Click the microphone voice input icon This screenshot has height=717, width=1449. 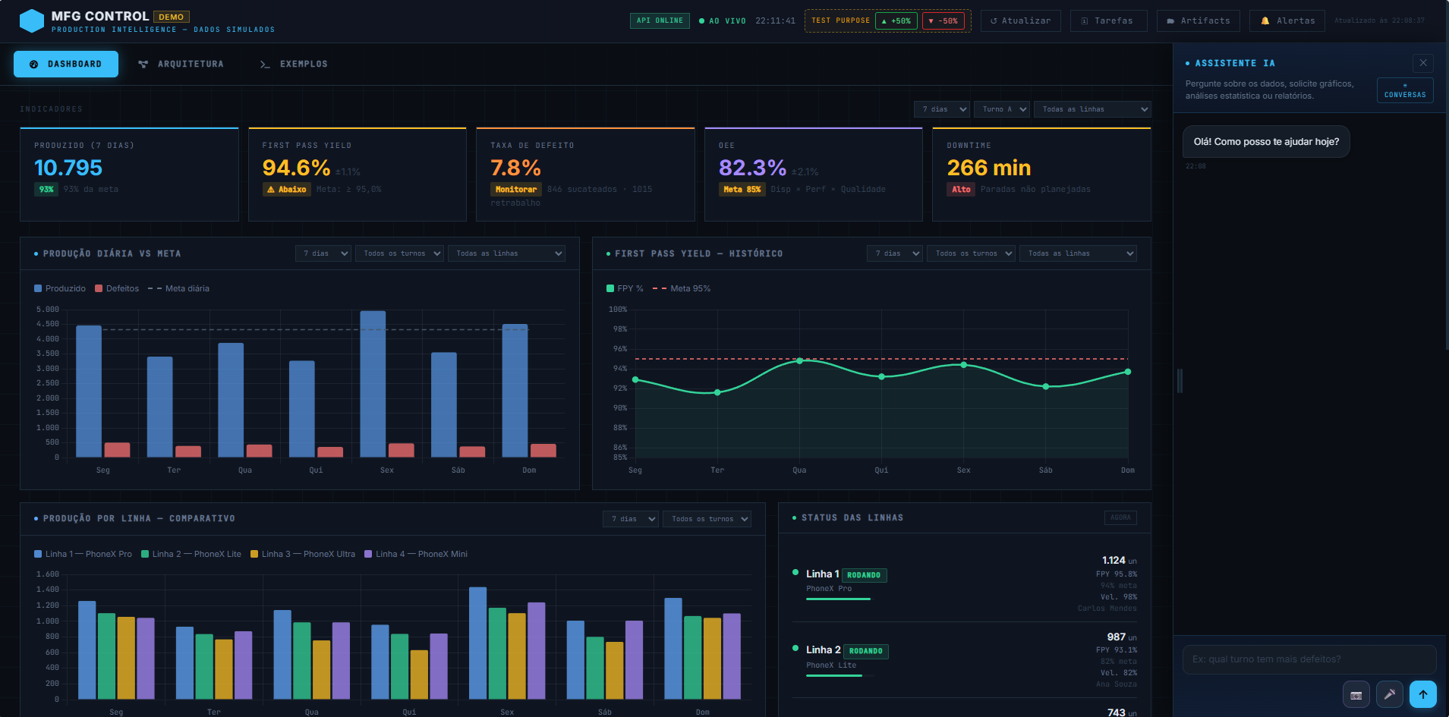(x=1389, y=694)
